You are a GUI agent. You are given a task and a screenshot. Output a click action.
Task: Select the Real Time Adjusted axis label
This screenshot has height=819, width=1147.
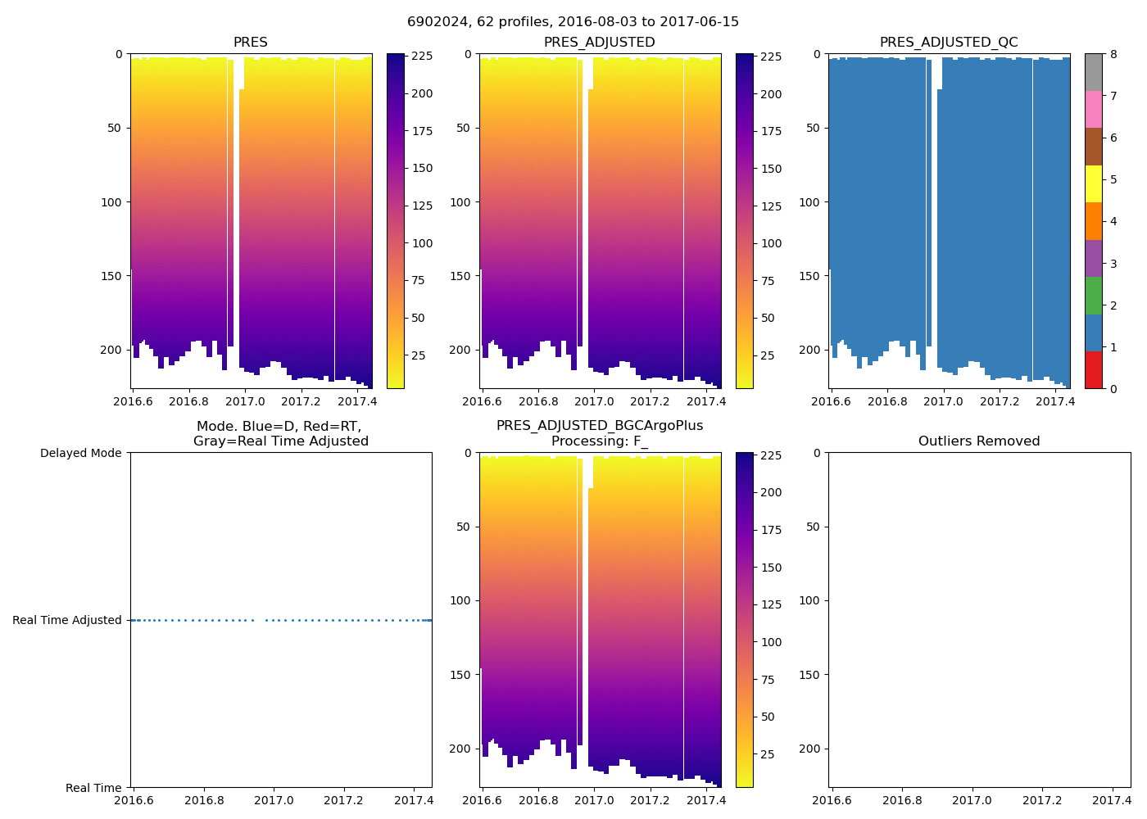pos(67,621)
